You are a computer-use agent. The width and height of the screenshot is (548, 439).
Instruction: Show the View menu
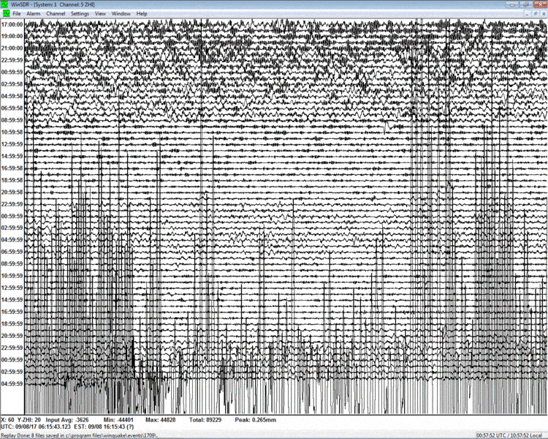point(100,14)
